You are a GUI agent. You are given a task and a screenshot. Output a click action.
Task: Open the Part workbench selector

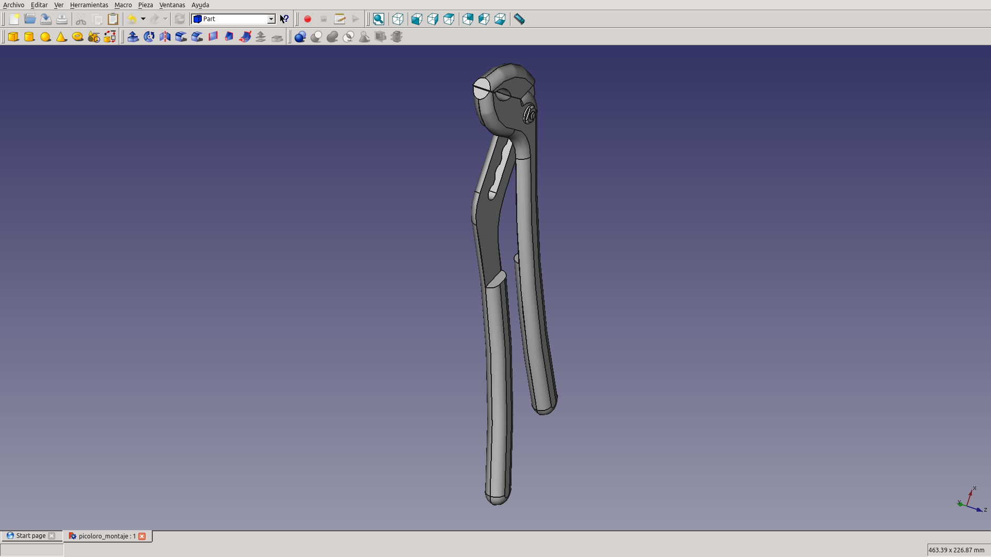point(233,19)
